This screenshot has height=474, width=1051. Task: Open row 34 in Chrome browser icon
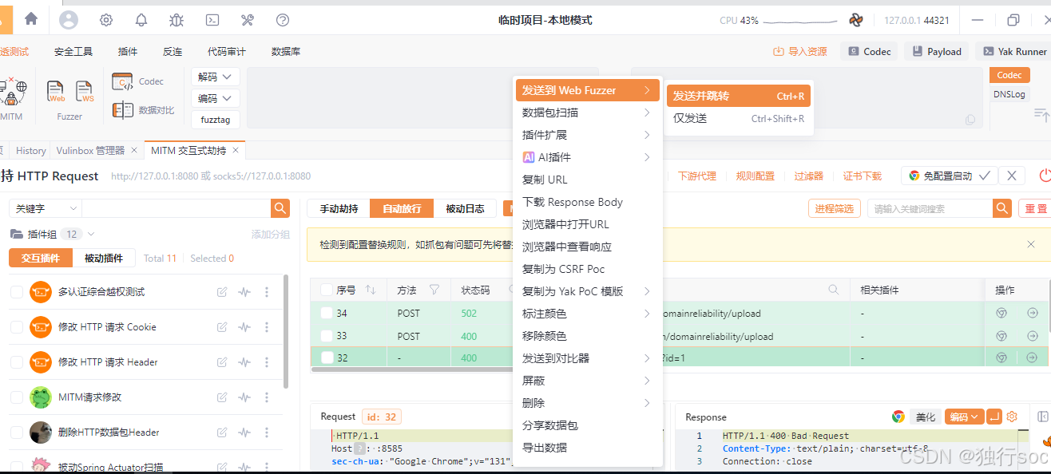tap(1001, 313)
